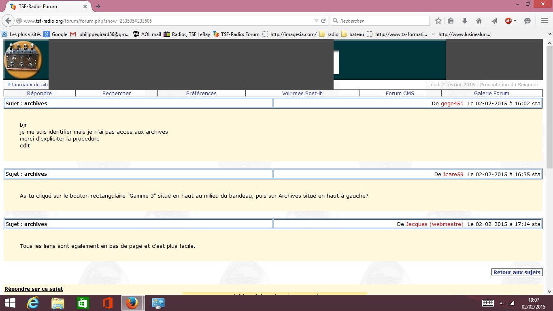Click the smiley face chat icon
Image resolution: width=553 pixels, height=311 pixels.
[527, 21]
